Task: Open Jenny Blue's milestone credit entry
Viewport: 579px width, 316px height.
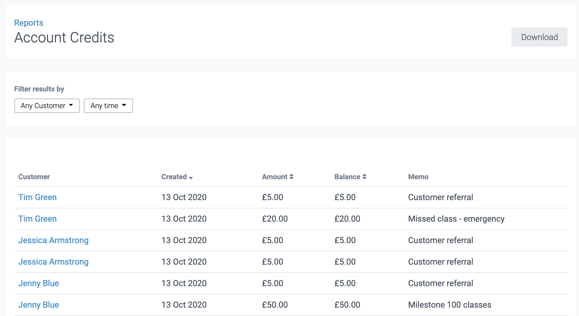Action: [39, 305]
